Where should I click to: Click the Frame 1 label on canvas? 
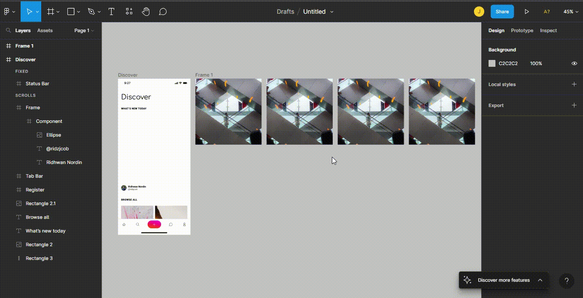tap(204, 75)
